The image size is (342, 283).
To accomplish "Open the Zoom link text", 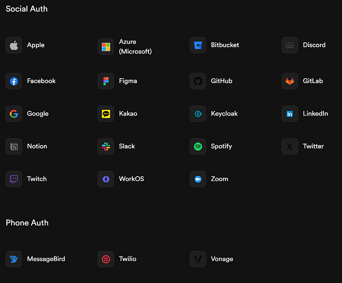I will pos(220,179).
